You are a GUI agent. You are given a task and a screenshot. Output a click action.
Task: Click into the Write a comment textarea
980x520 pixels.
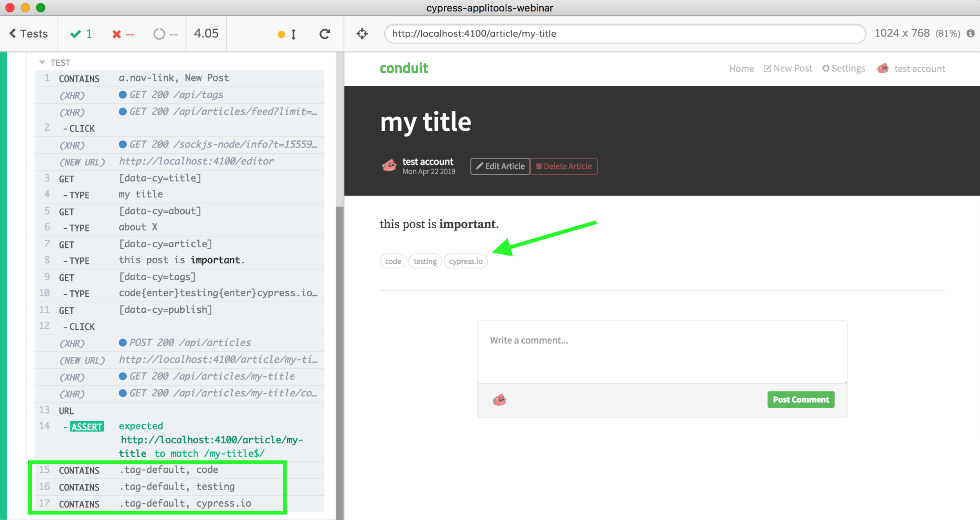point(662,352)
